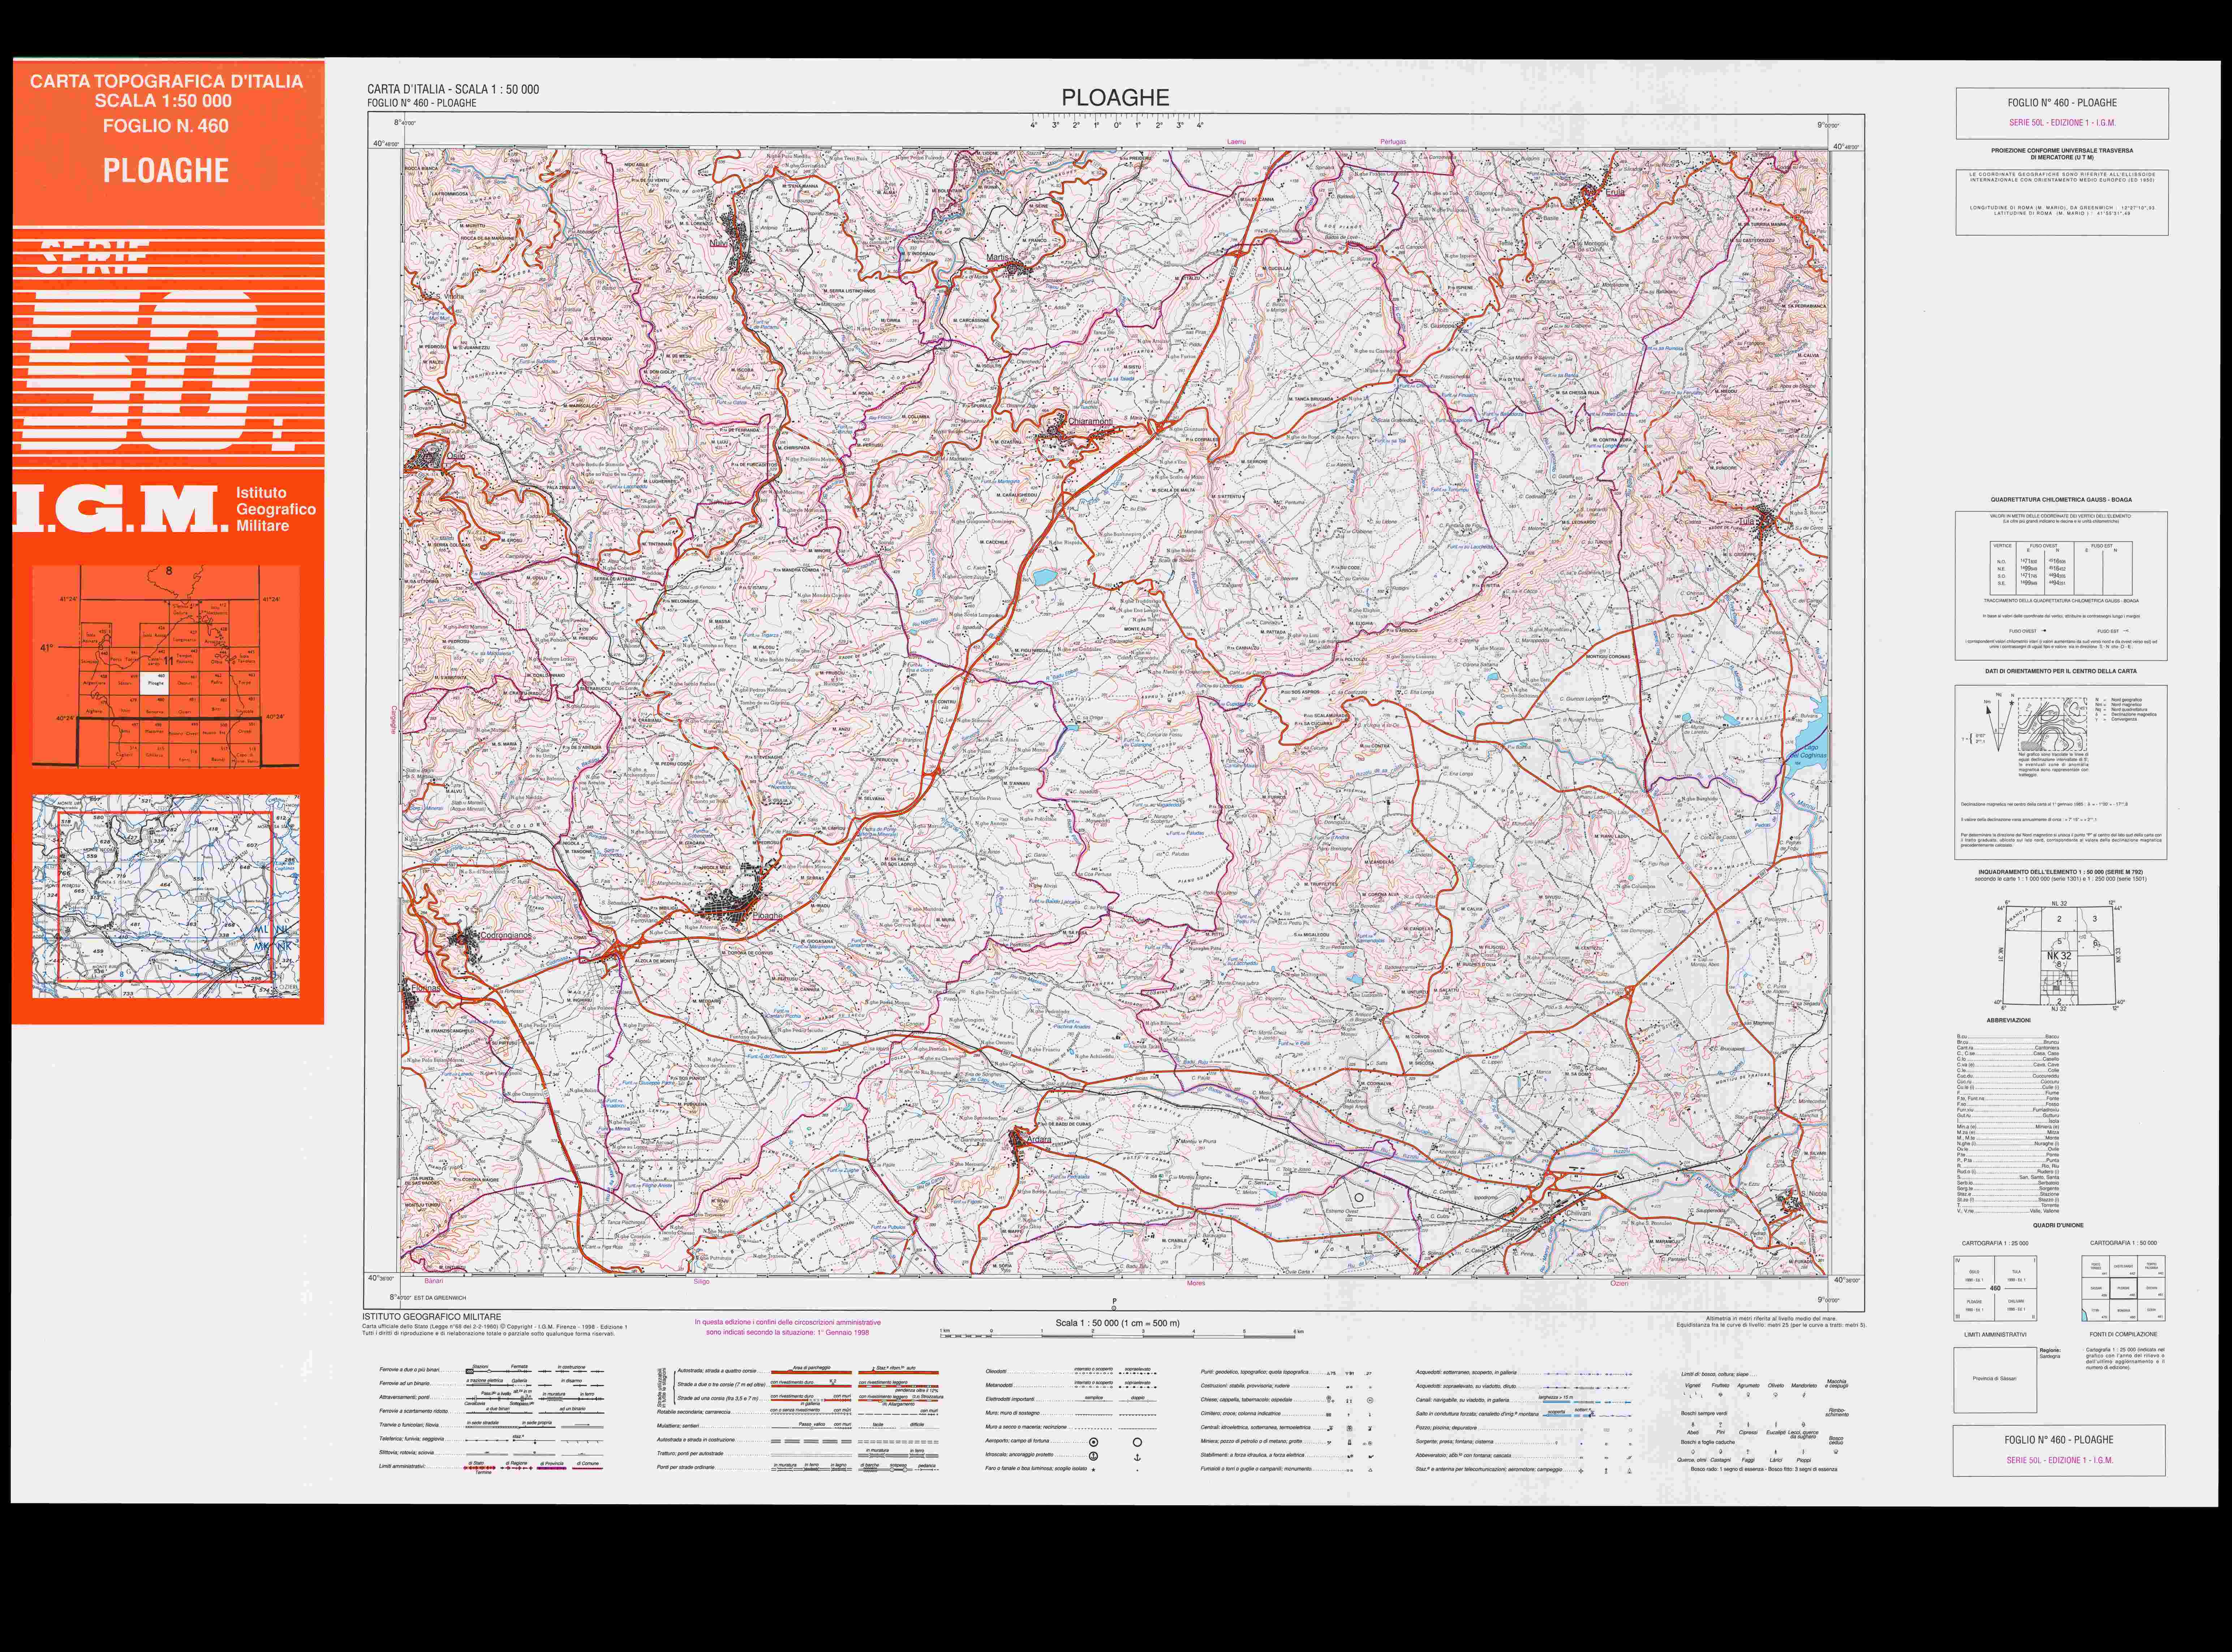The image size is (2232, 1652).
Task: Click 'FOGLIO N. 460' on the orange cover
Action: pyautogui.click(x=166, y=126)
